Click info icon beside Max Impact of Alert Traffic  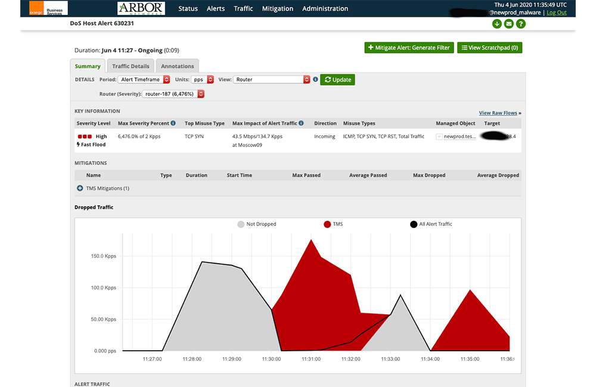[301, 123]
